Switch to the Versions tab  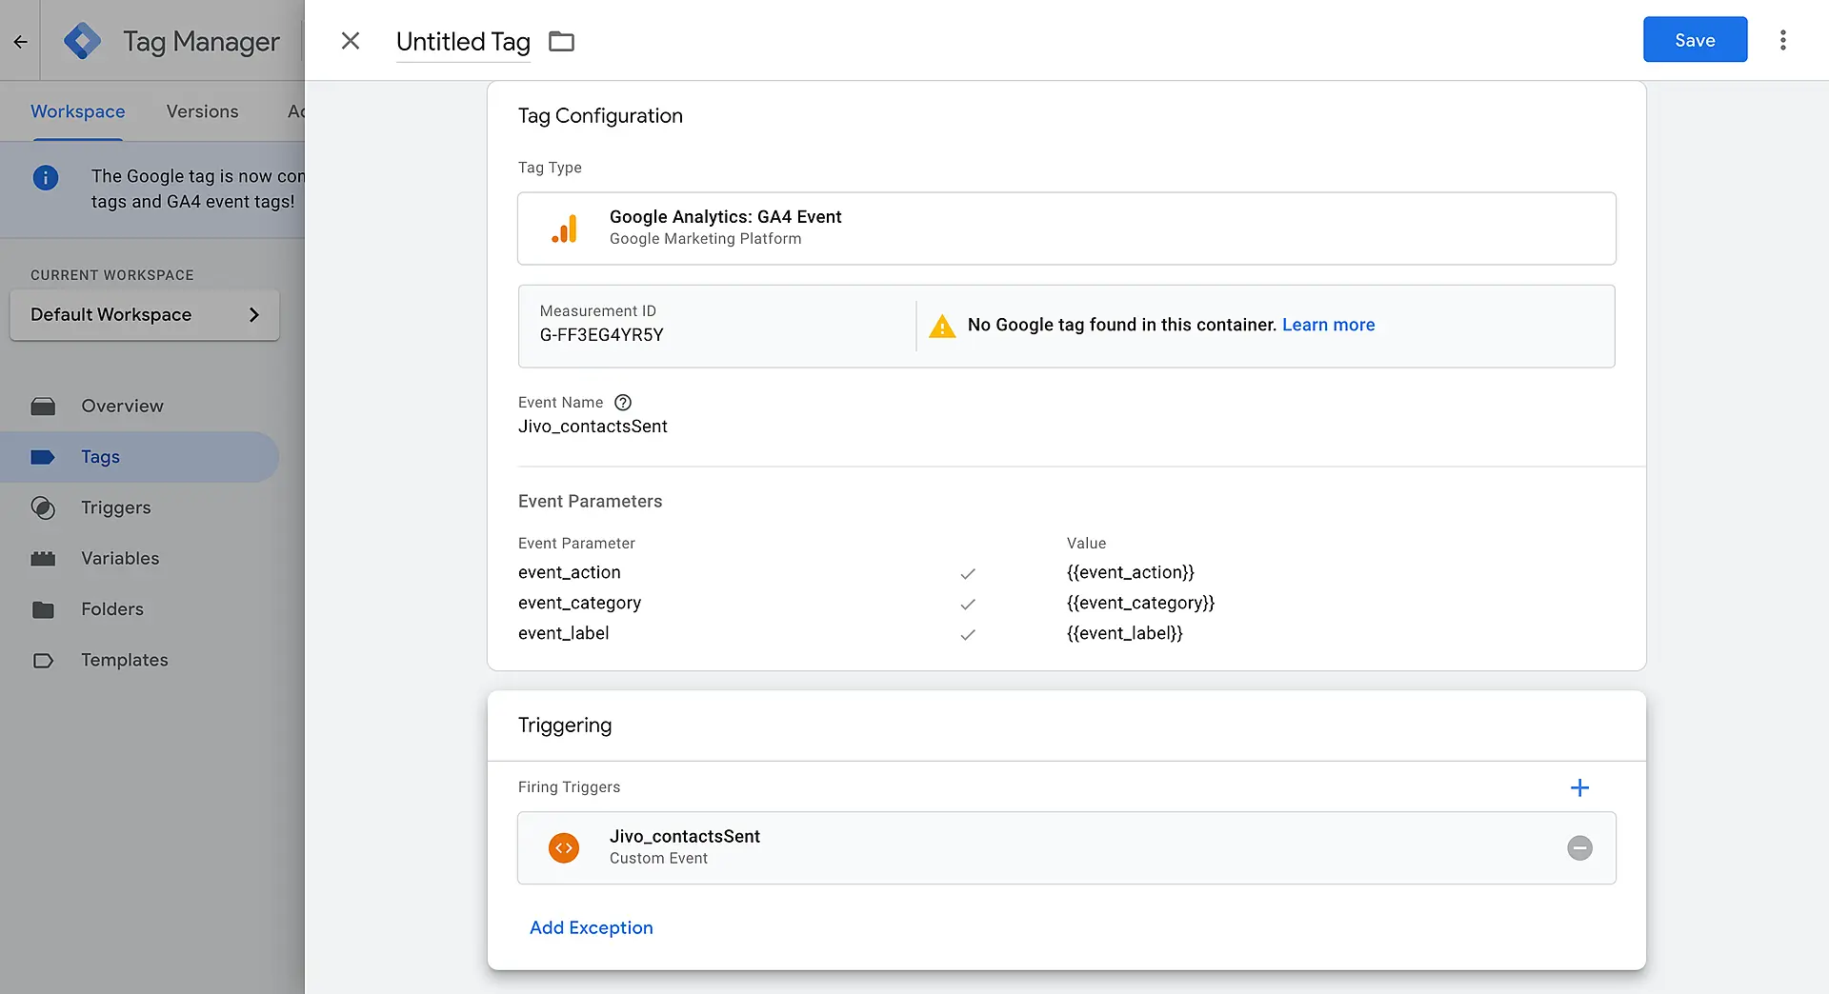click(202, 111)
